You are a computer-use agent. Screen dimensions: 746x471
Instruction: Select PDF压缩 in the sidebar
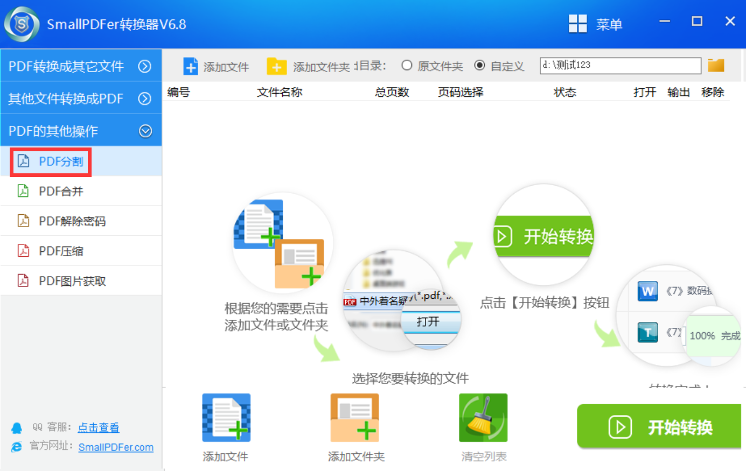pos(81,250)
